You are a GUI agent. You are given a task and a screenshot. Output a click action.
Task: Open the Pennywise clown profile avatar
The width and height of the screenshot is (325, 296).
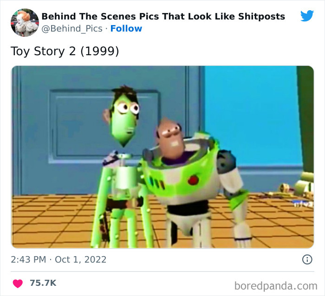pyautogui.click(x=25, y=22)
